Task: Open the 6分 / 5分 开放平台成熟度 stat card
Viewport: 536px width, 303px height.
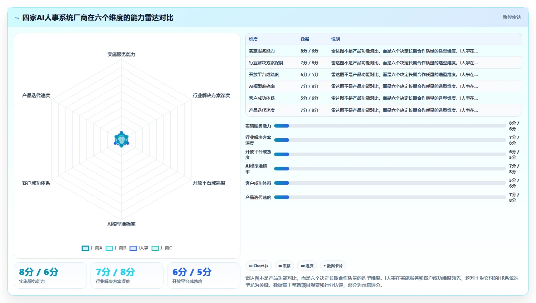Action: click(204, 275)
